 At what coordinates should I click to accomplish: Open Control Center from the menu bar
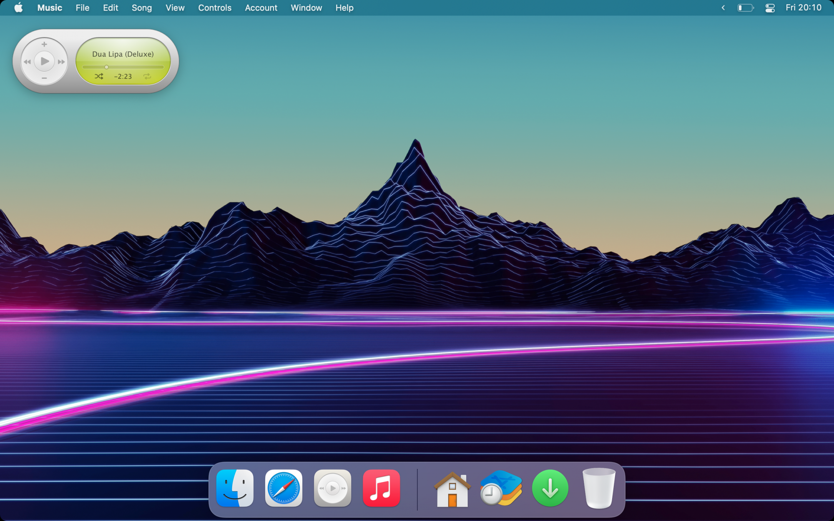point(770,8)
